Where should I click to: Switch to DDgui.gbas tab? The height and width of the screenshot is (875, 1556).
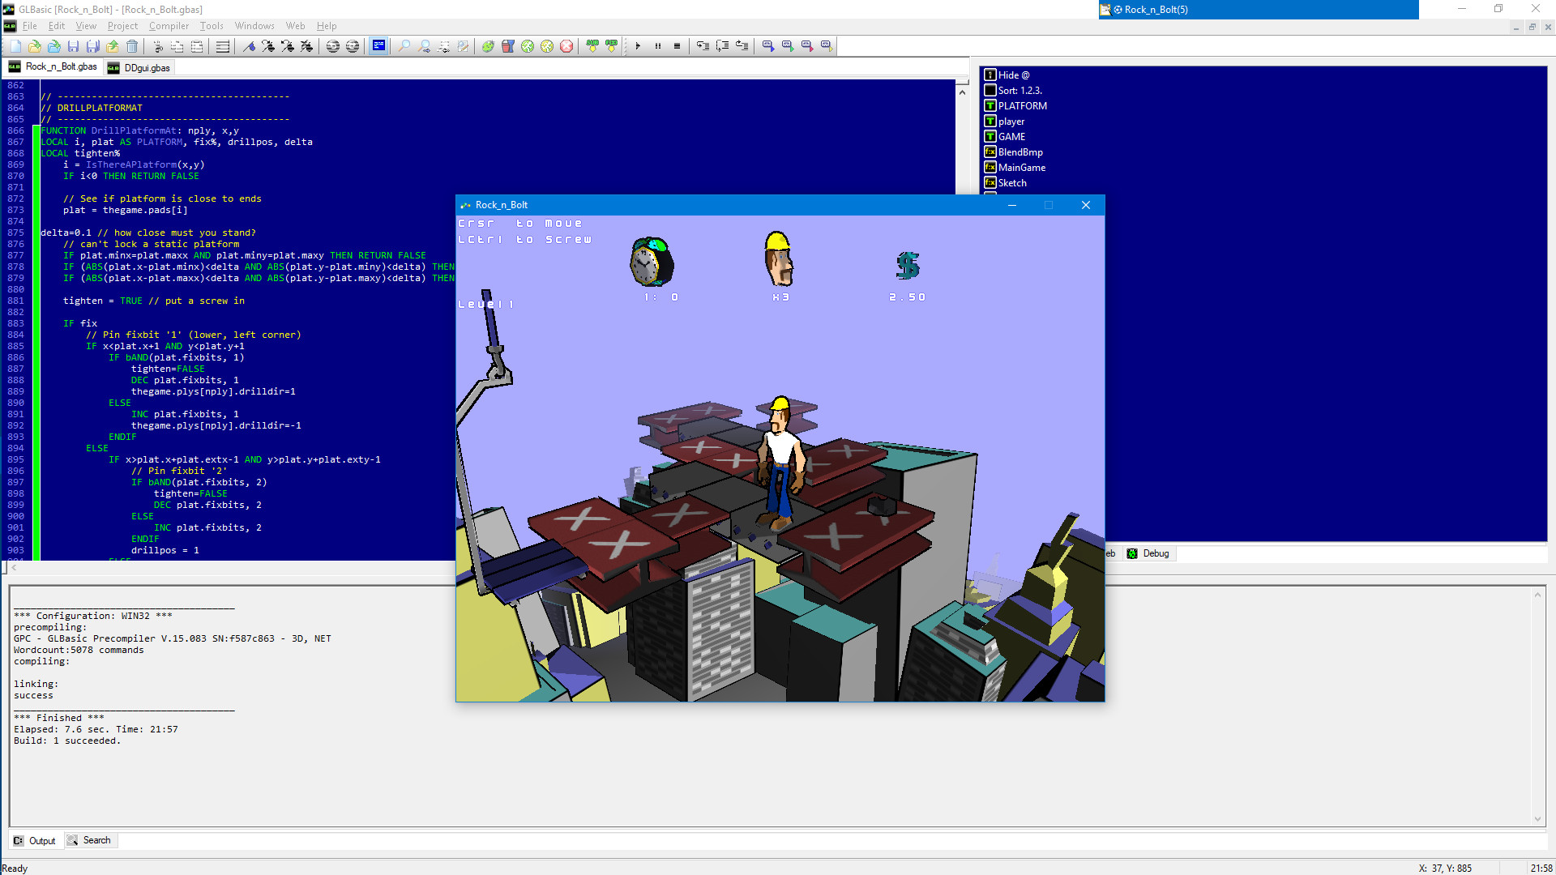coord(148,67)
